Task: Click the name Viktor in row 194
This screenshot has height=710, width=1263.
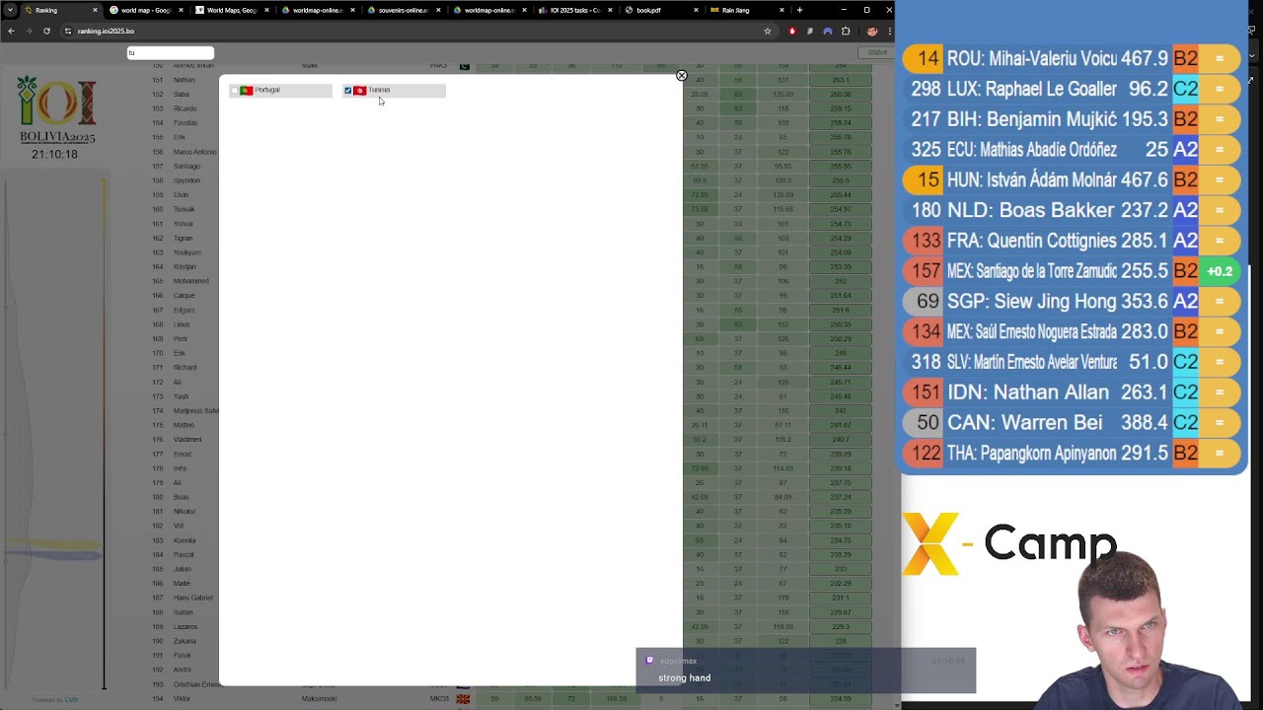Action: pos(182,698)
